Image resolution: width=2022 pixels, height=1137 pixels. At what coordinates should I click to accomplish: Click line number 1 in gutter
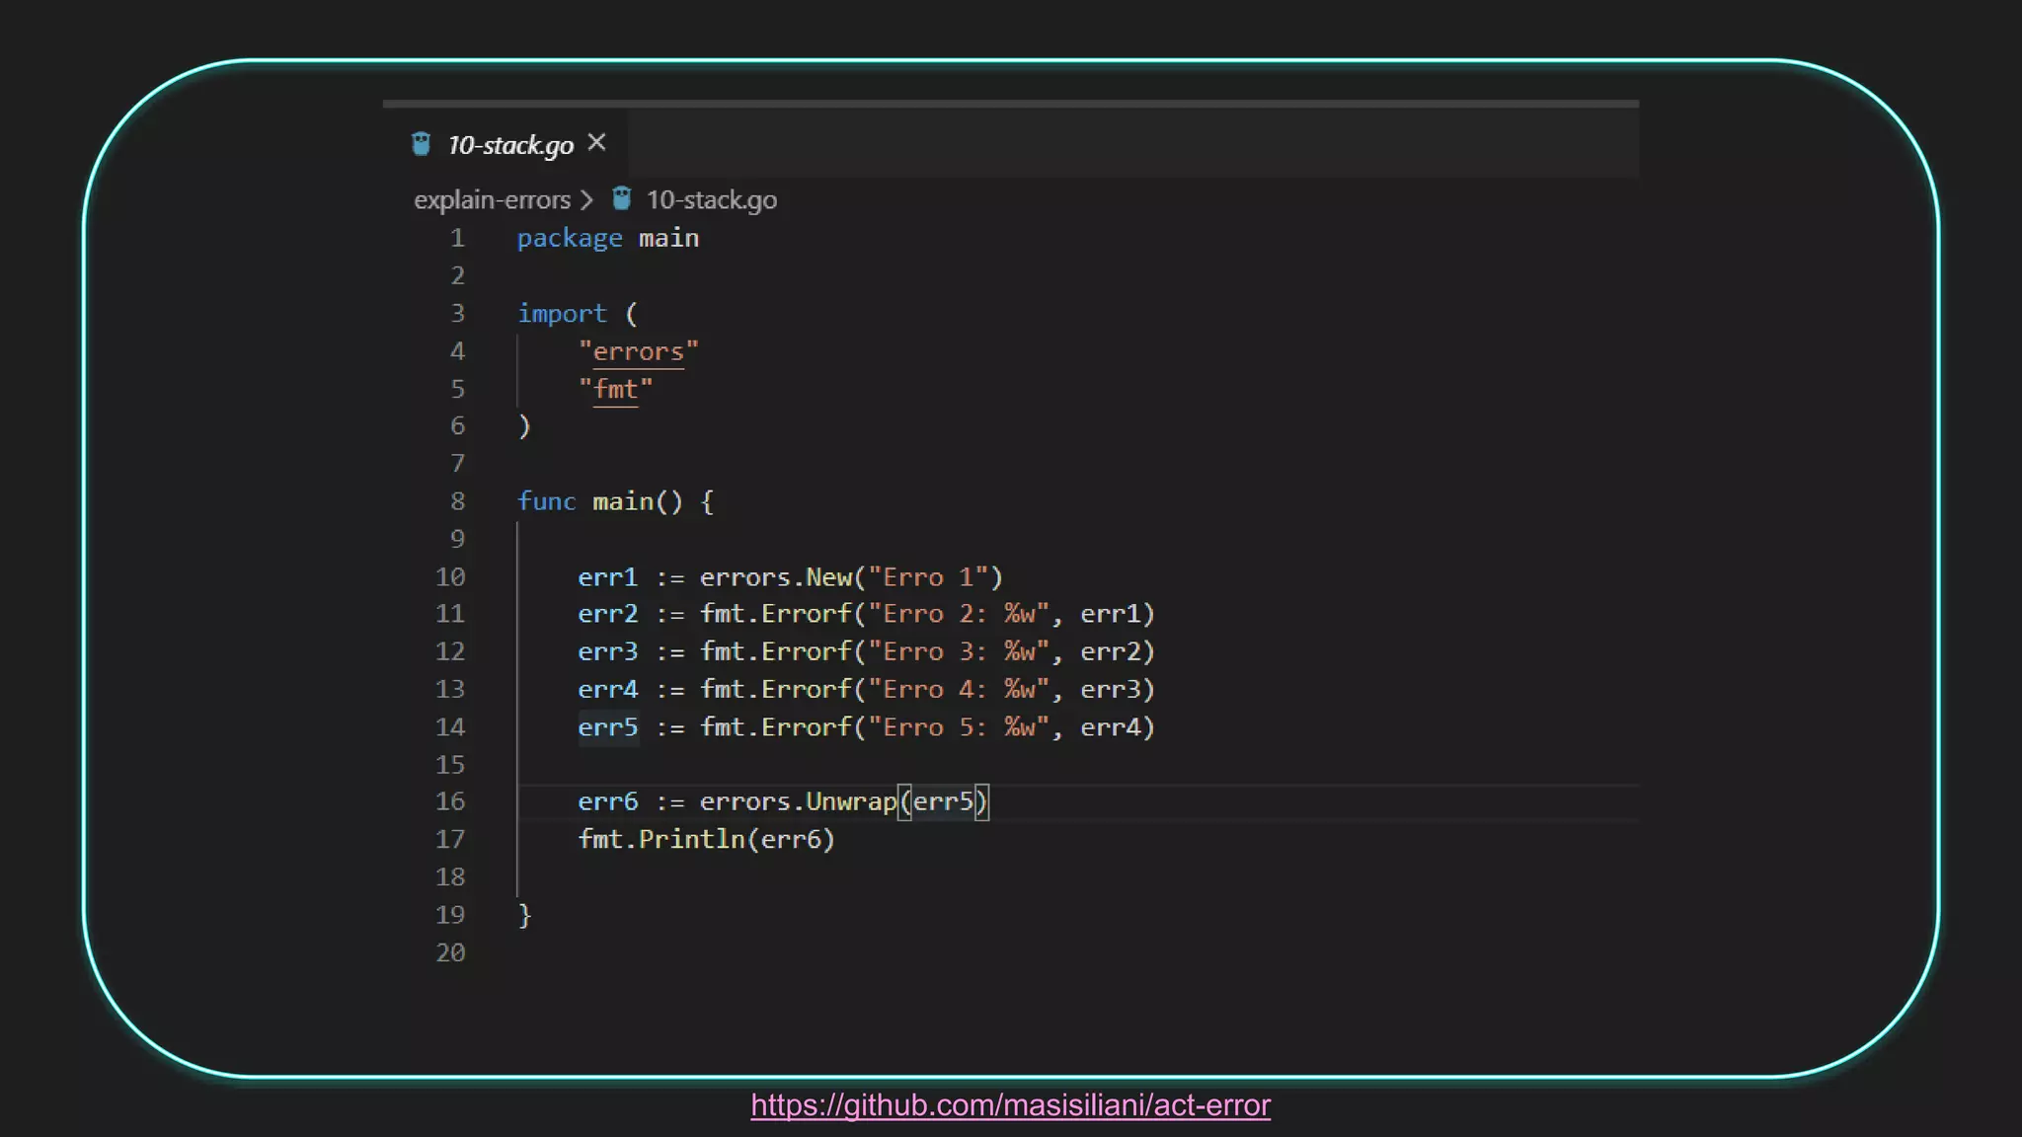457,238
